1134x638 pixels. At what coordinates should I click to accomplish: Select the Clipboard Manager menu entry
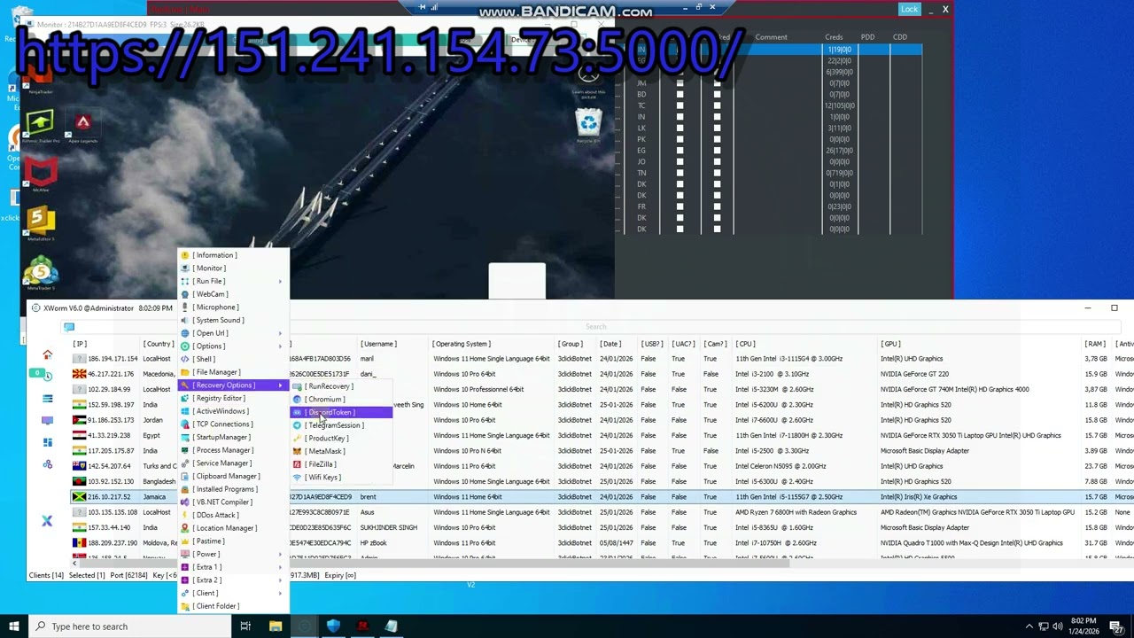click(234, 476)
